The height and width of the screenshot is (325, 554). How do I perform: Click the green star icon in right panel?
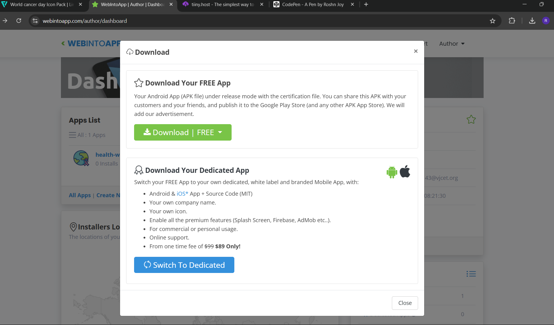[471, 119]
